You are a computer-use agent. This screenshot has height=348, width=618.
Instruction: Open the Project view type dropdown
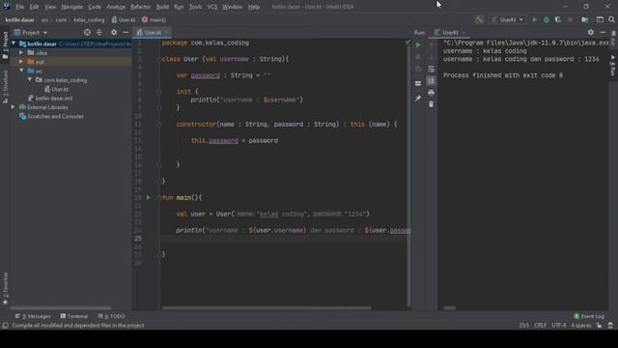(x=31, y=32)
